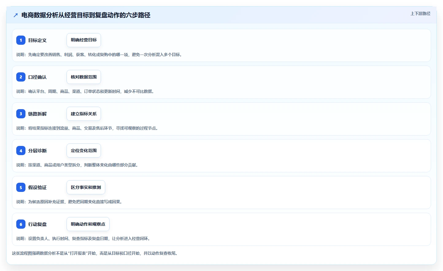Viewport: 443px width, 271px height.
Task: Click the 明确动作和观察点 tag button
Action: pyautogui.click(x=88, y=224)
